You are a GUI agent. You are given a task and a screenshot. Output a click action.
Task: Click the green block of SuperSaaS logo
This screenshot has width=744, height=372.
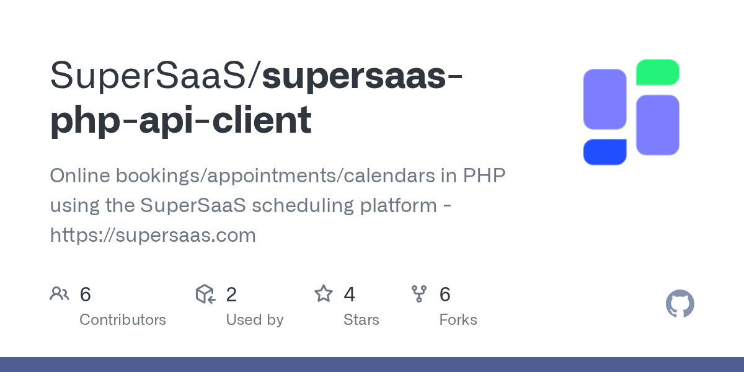tap(657, 72)
